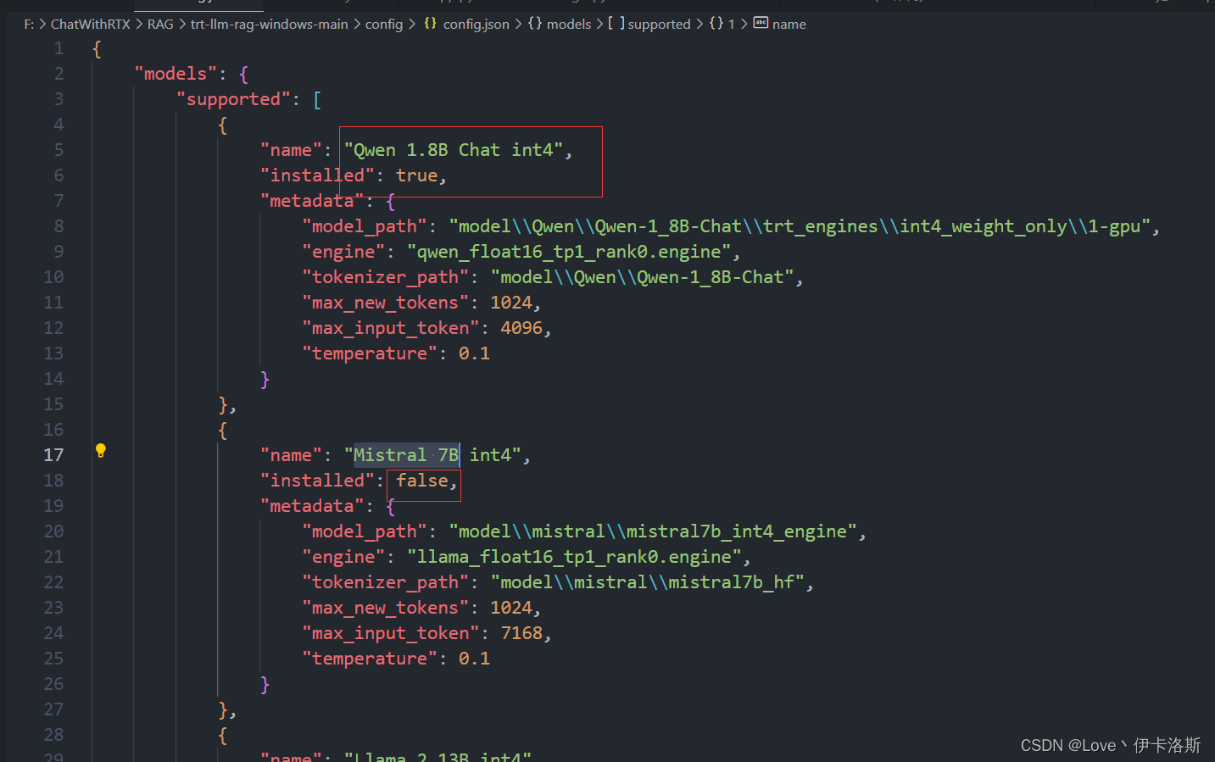Click the Qwen model_path value on line 8

pos(800,226)
